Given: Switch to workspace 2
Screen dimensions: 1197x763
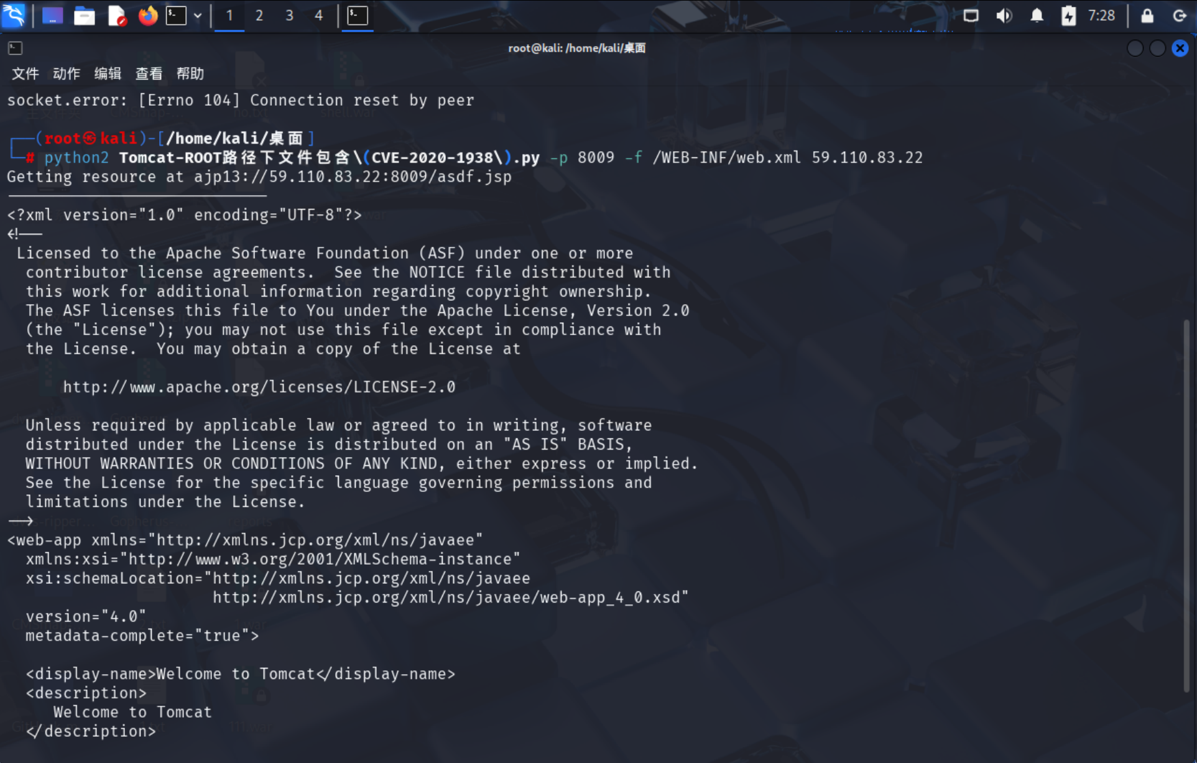Looking at the screenshot, I should click(x=259, y=16).
